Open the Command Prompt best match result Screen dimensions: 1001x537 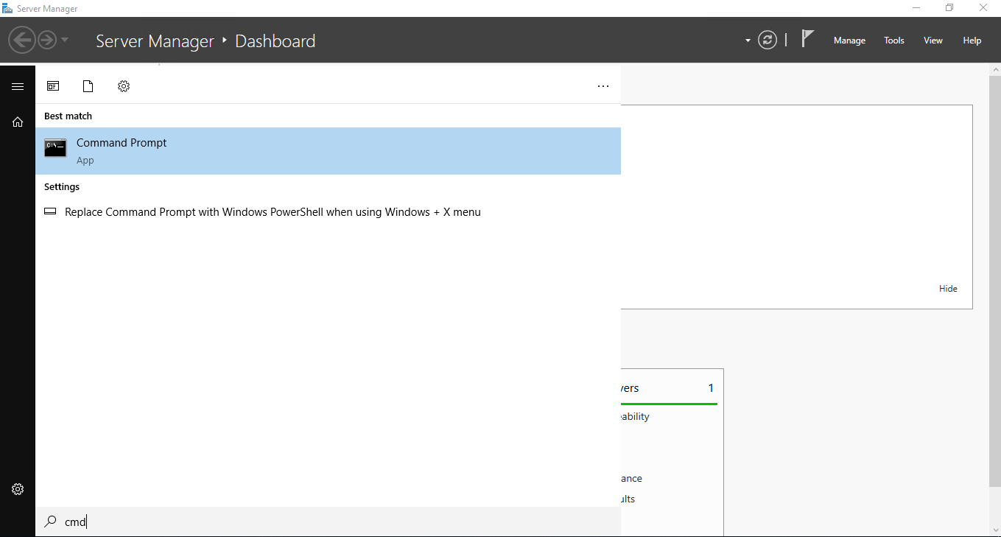tap(328, 151)
